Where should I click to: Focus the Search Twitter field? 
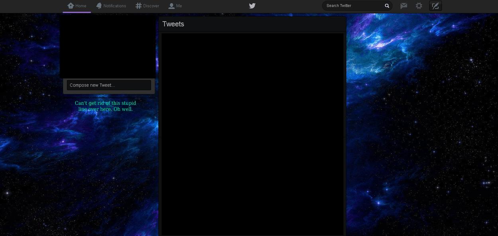[357, 6]
